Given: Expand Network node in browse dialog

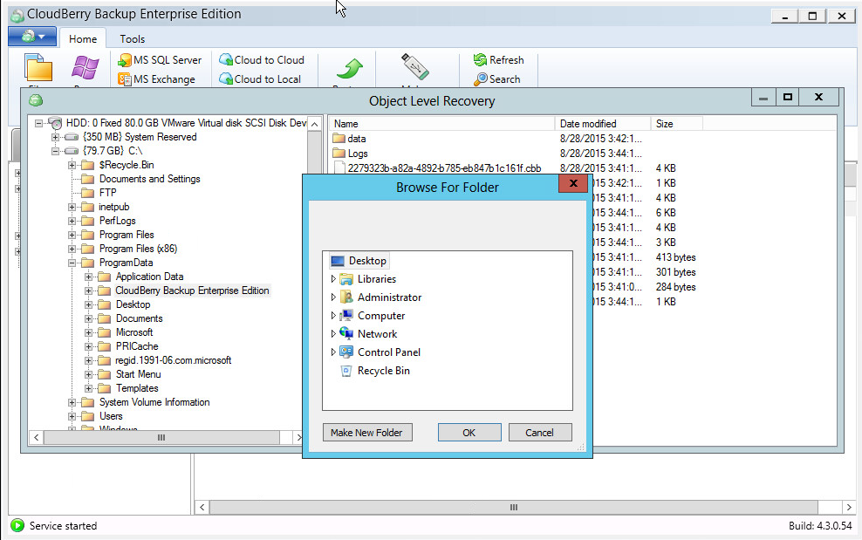Looking at the screenshot, I should (x=333, y=334).
